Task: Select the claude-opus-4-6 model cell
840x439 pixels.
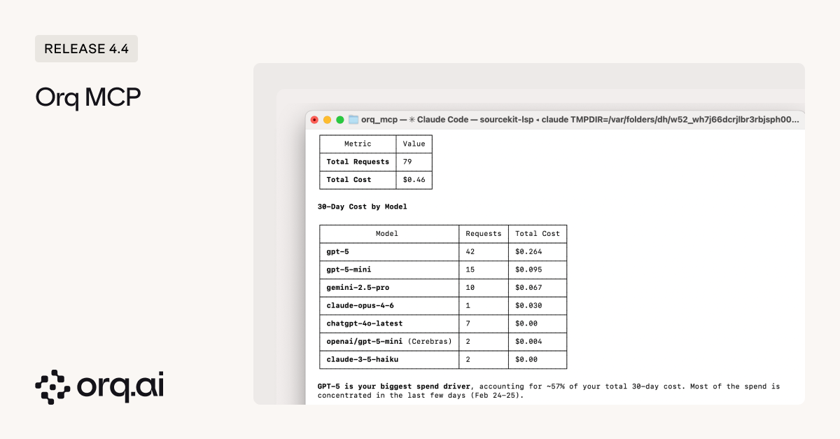Action: click(389, 306)
